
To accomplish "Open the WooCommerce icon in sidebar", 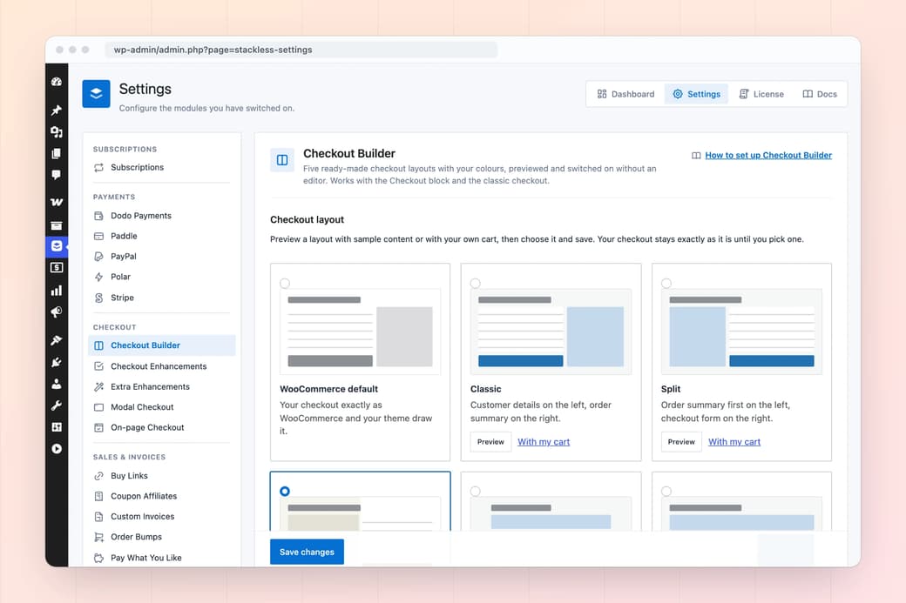I will 56,202.
